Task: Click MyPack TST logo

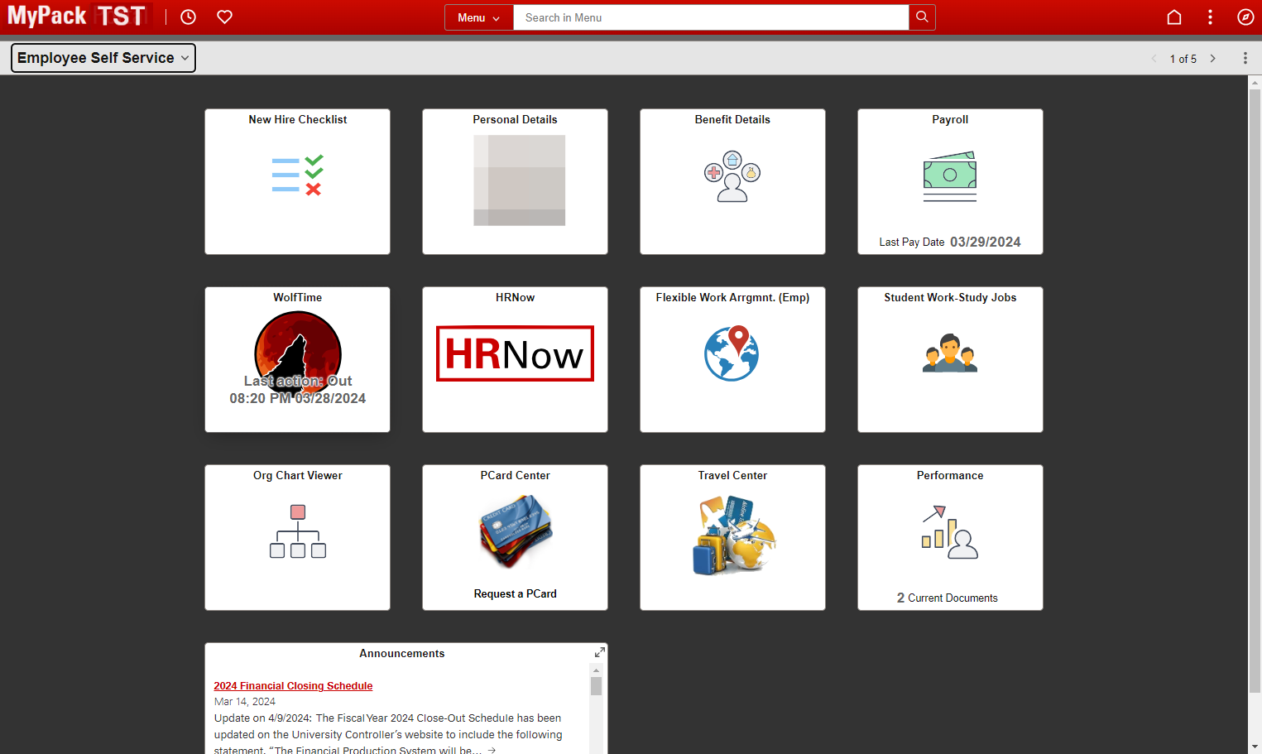Action: 77,16
